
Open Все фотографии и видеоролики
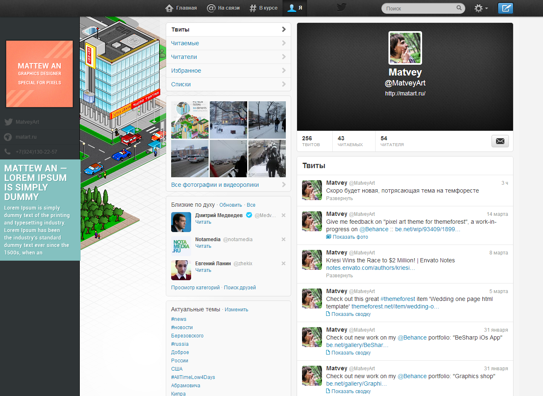228,185
